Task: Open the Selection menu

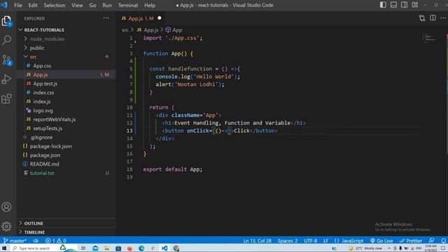Action: click(x=55, y=5)
